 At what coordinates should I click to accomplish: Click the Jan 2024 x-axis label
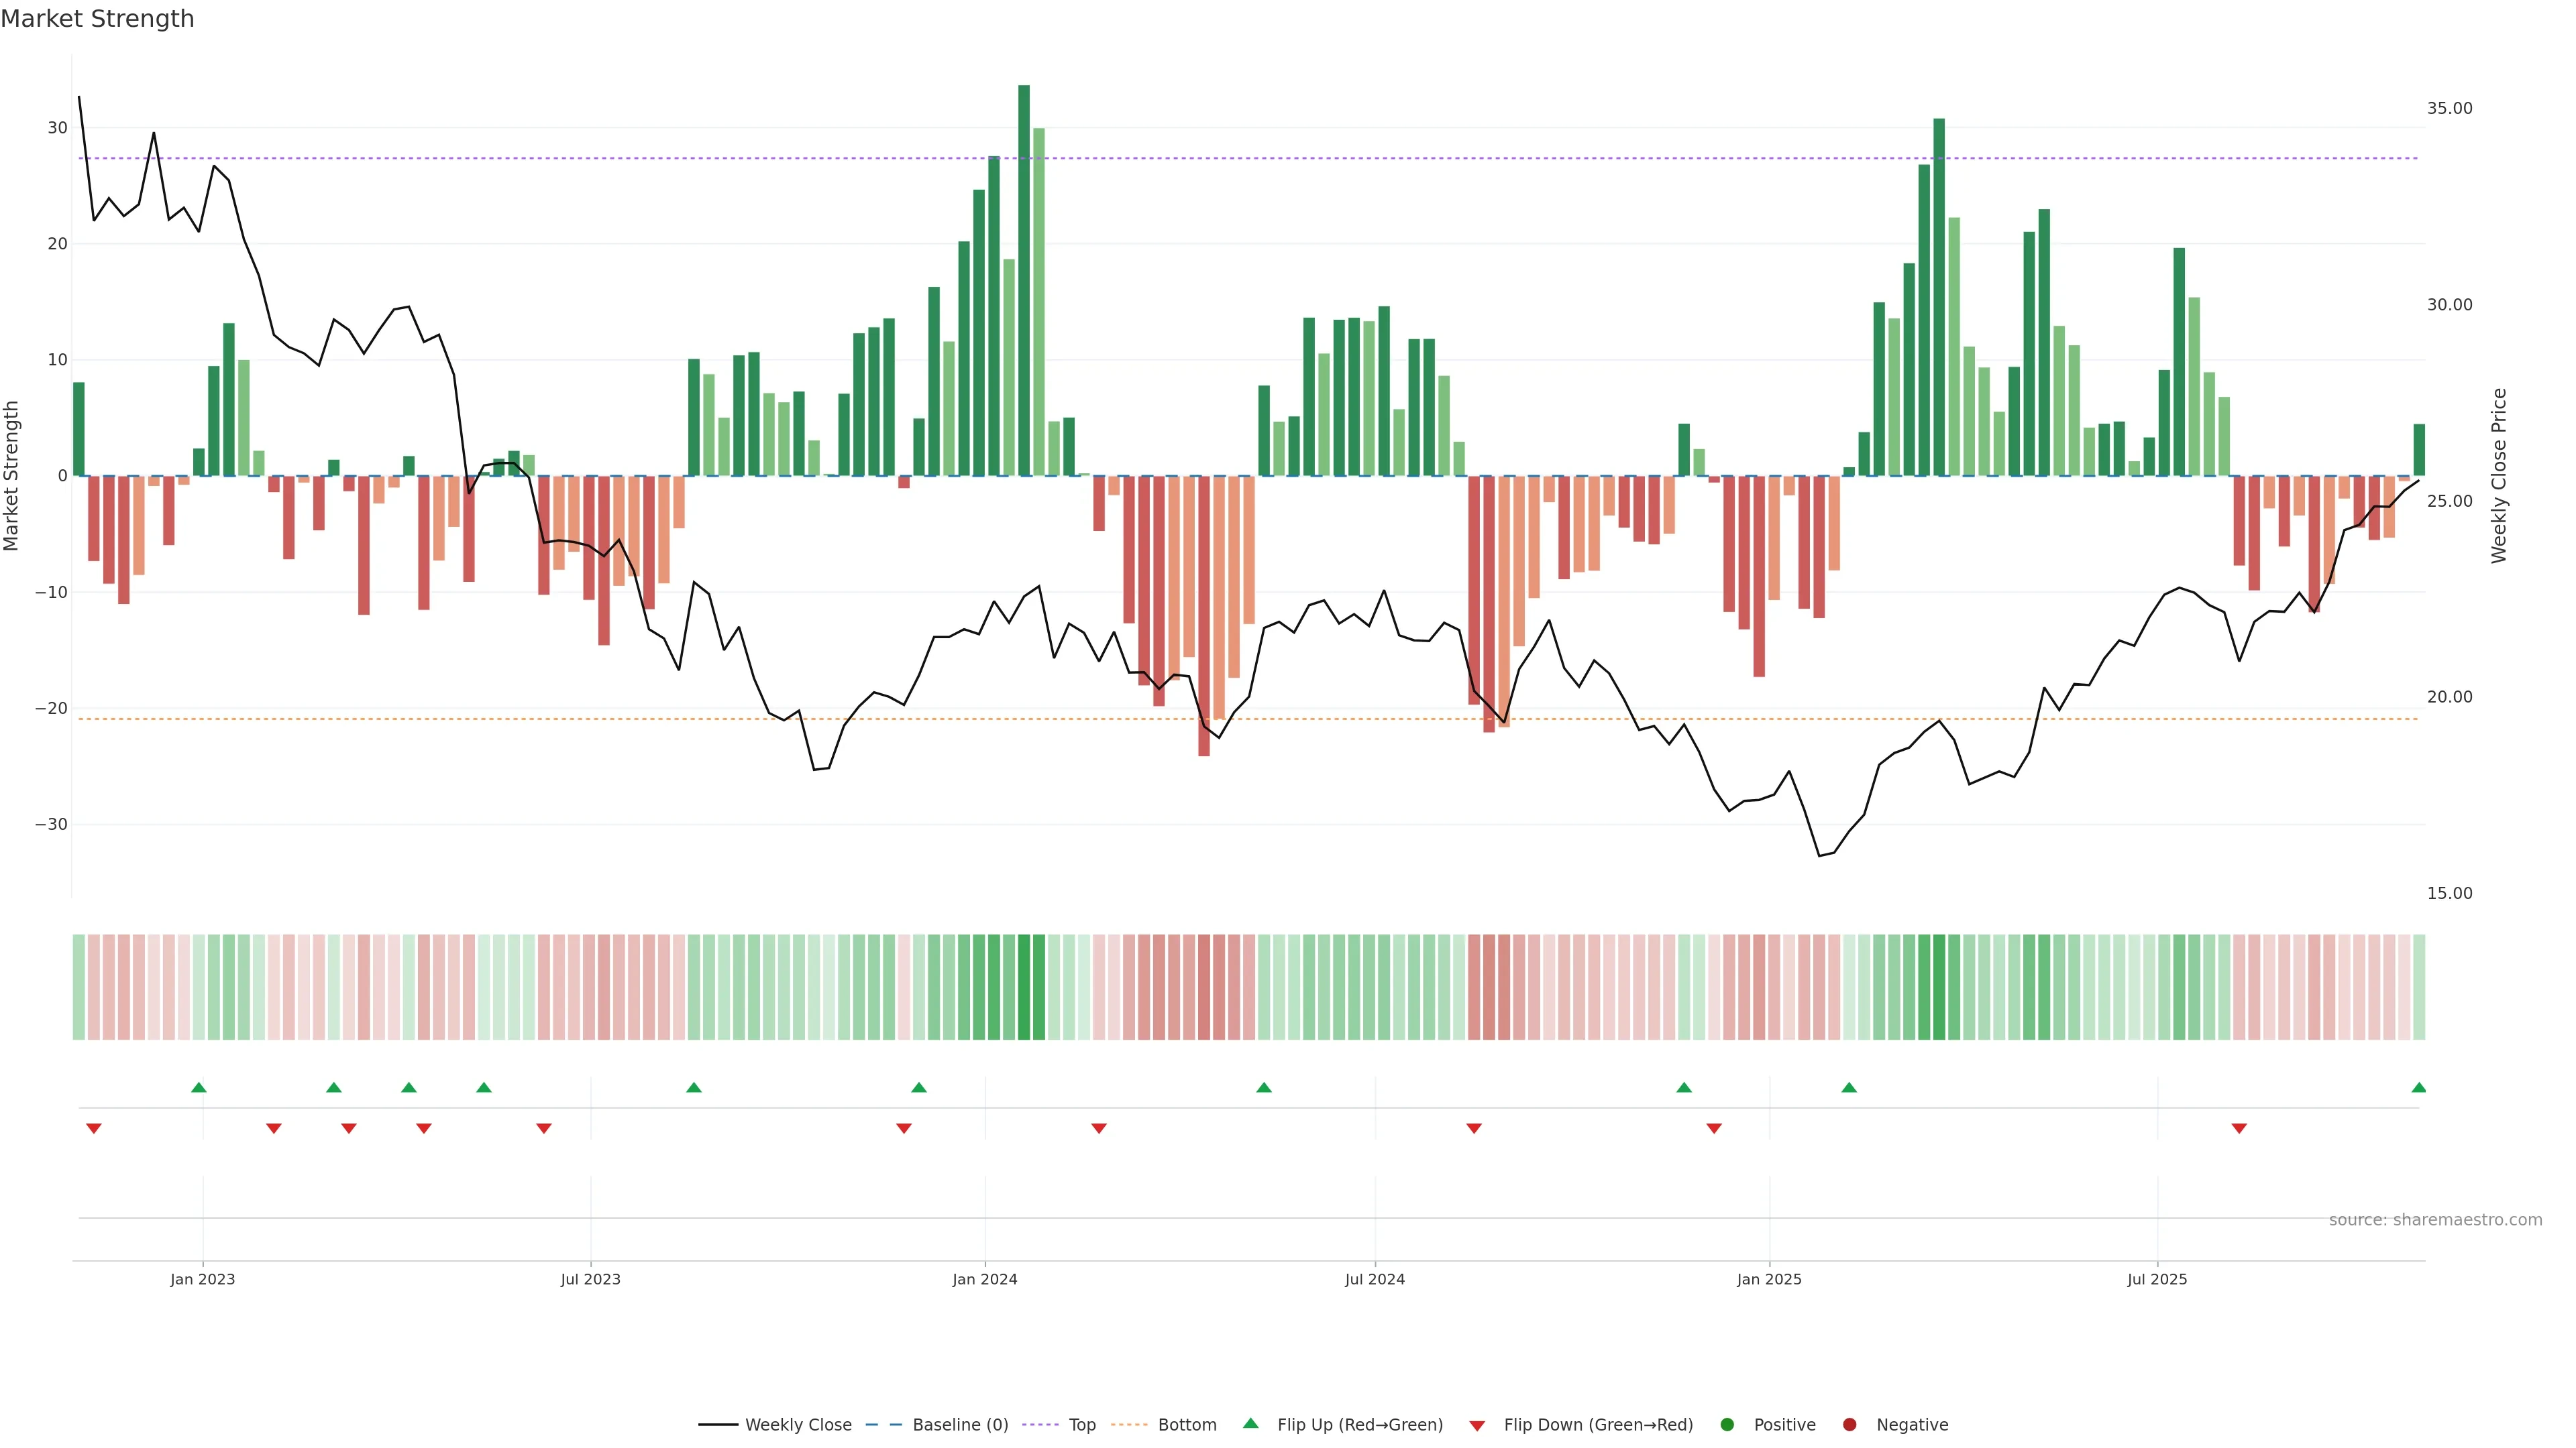984,1279
